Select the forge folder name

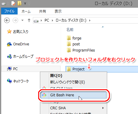77,38
